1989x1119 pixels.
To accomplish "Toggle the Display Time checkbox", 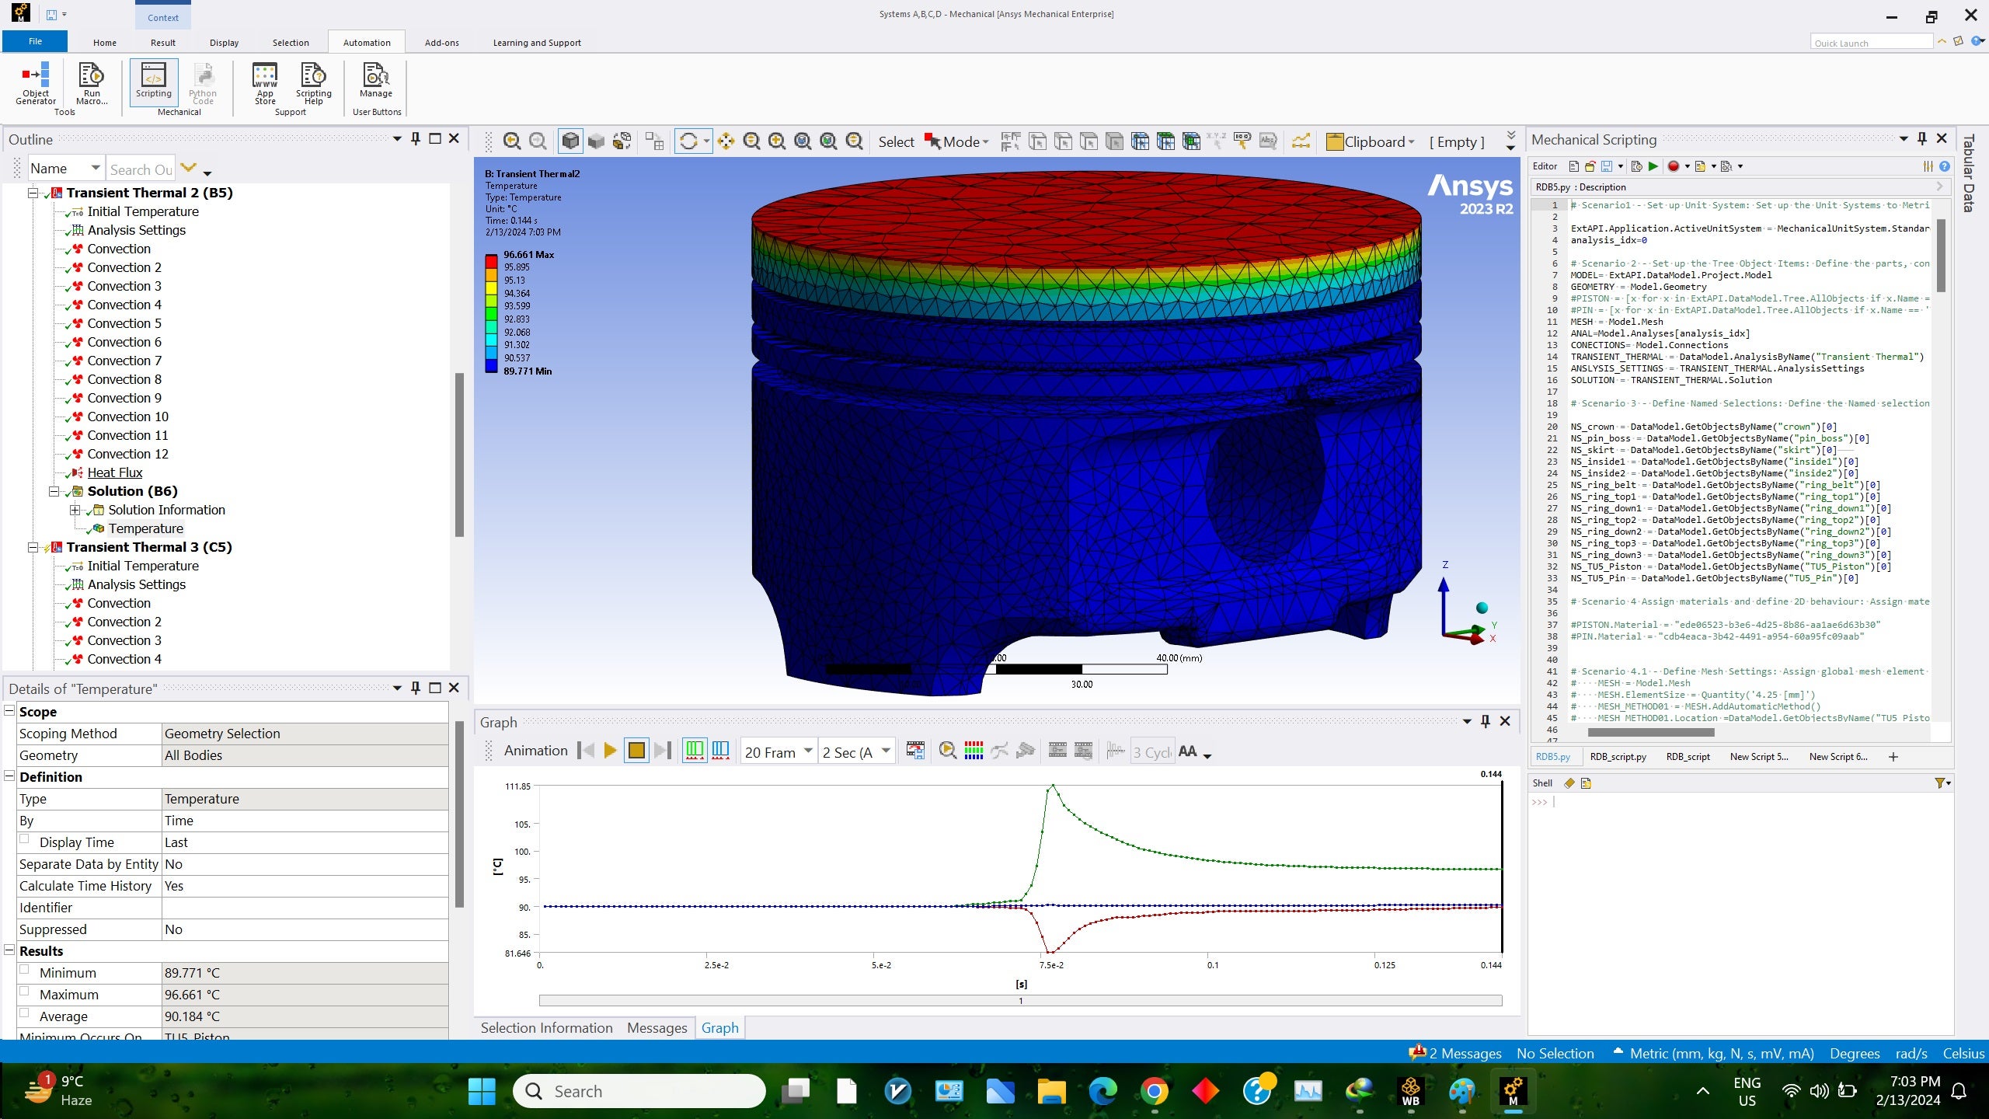I will pos(24,839).
